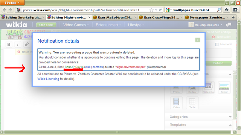Click the horizontal scrollbar at bottom

(117, 132)
